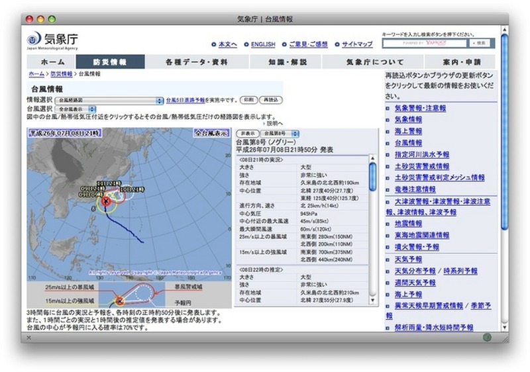Screen dimensions: 530x372
Task: Click the 検索 search button
Action: click(480, 43)
